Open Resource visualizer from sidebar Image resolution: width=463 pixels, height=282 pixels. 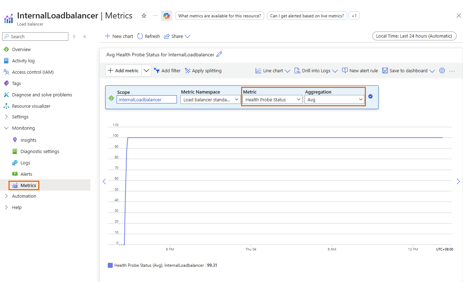click(31, 106)
